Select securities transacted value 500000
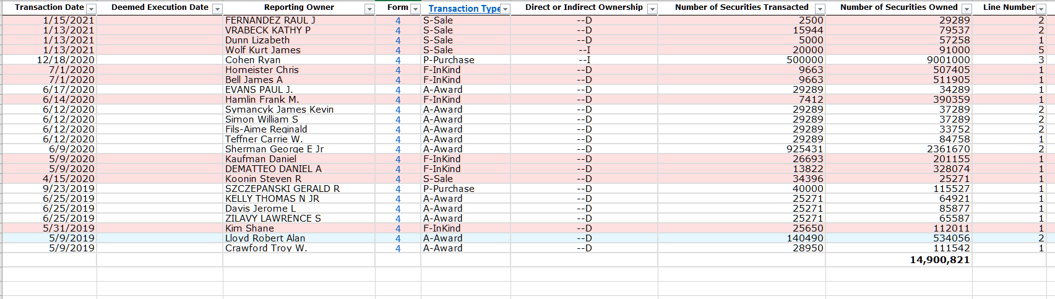Viewport: 1055px width, 299px height. pos(741,60)
